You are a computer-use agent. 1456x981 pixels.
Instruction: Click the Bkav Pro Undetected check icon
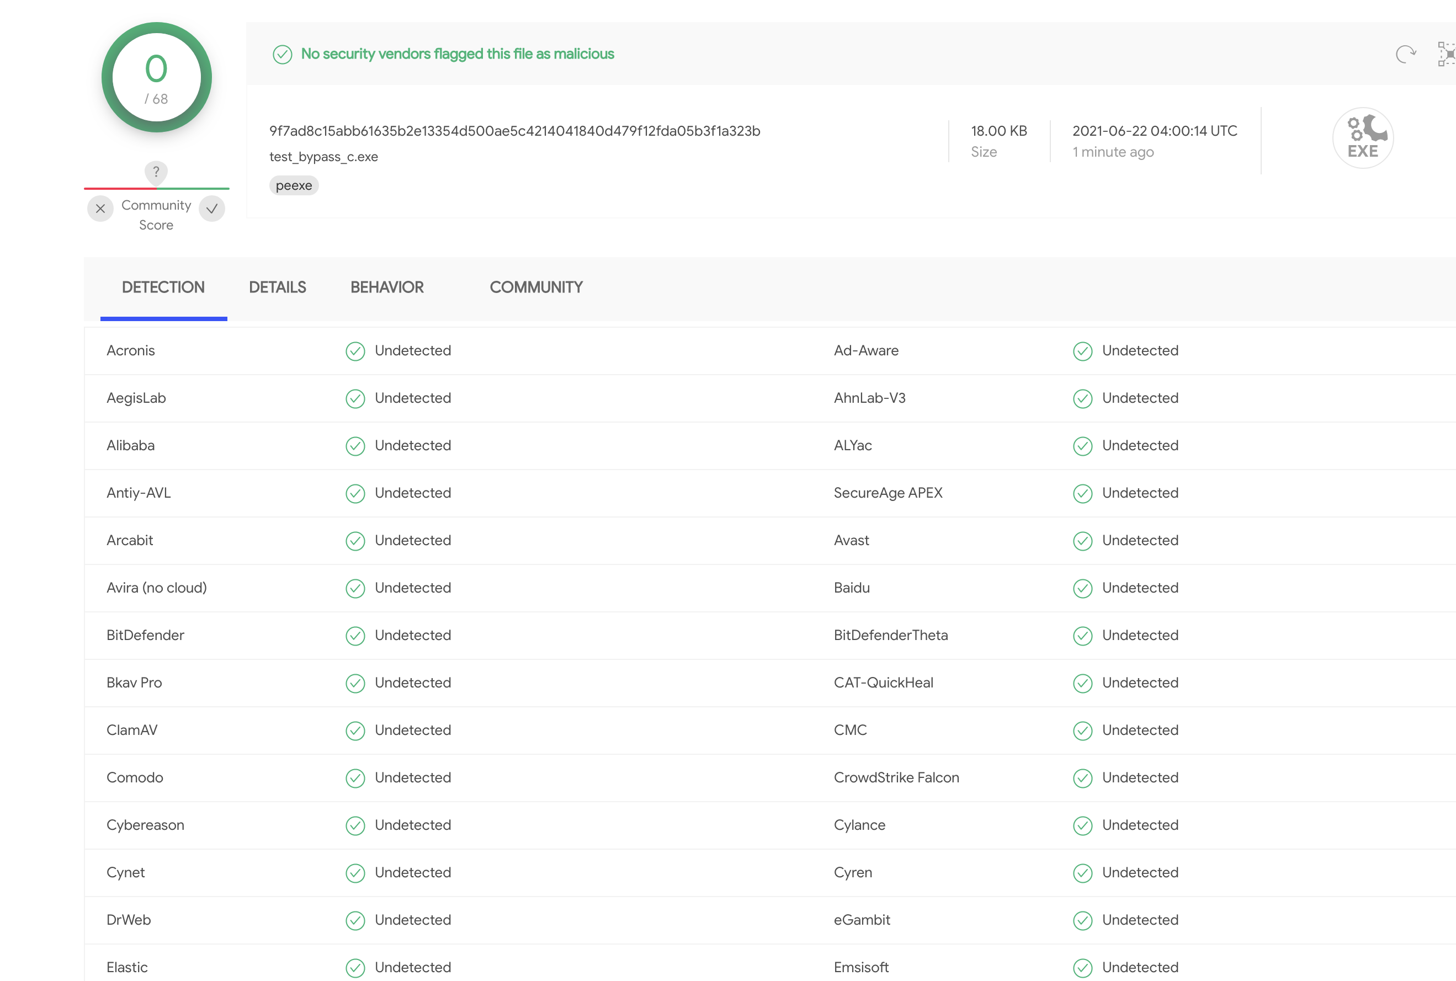point(355,684)
